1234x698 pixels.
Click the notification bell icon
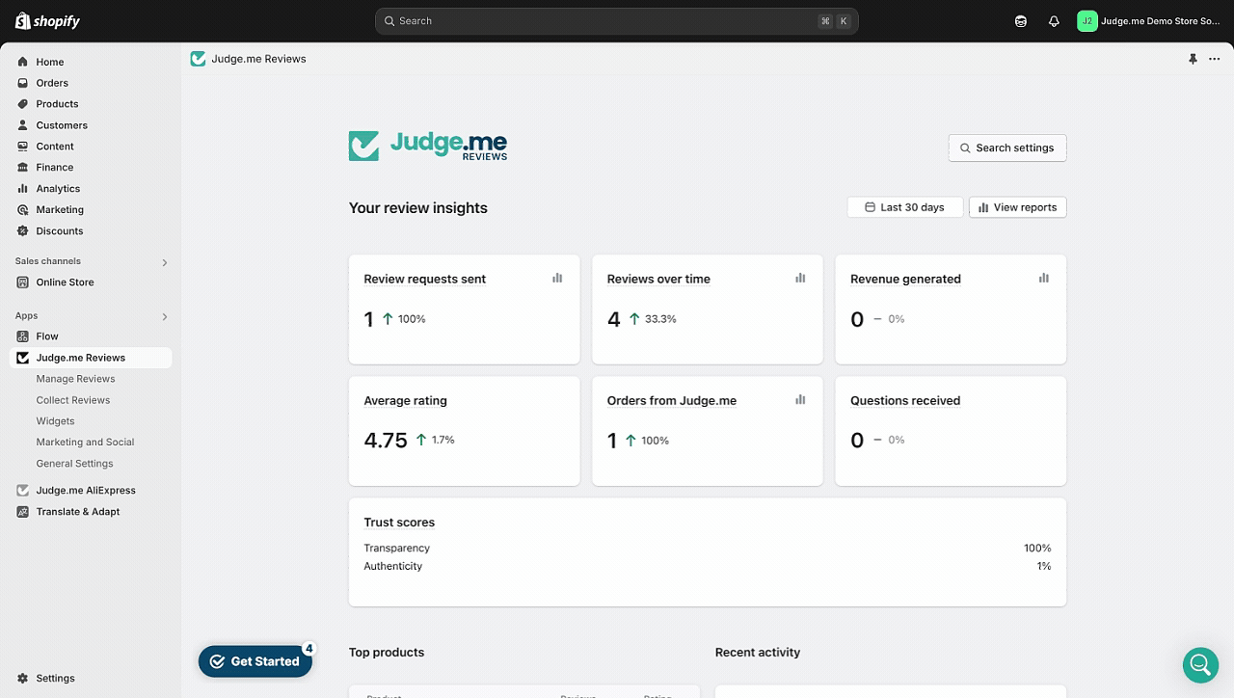[x=1054, y=21]
